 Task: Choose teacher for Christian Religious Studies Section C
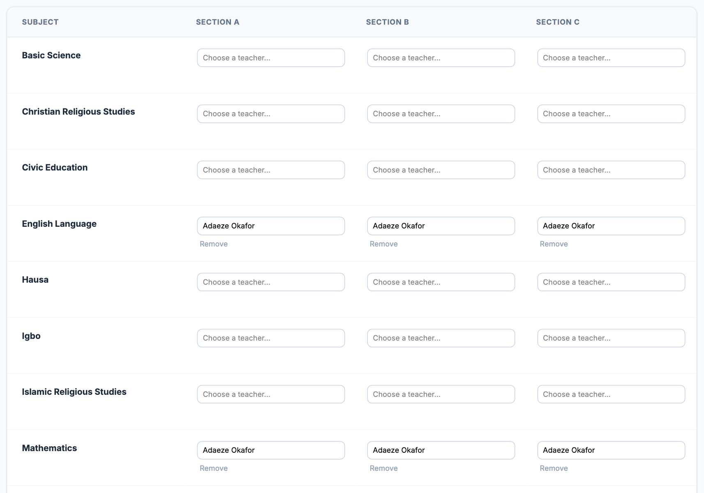[x=611, y=114]
